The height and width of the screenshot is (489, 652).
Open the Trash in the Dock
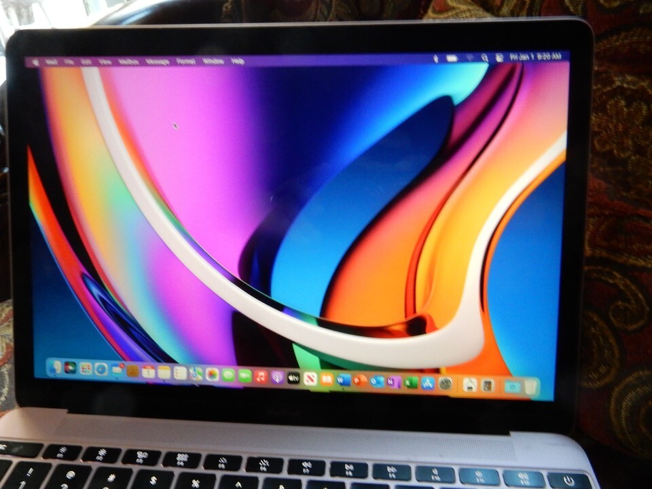(531, 387)
